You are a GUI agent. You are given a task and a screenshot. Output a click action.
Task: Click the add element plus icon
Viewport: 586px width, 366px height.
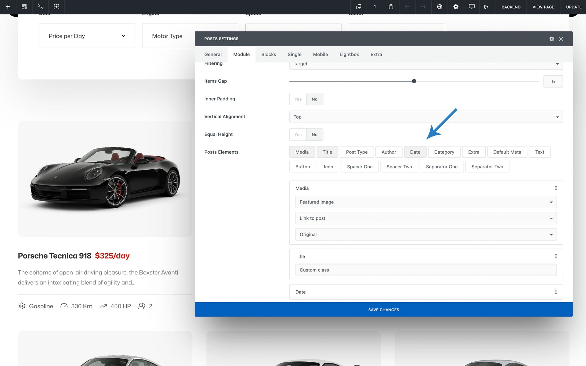point(8,7)
